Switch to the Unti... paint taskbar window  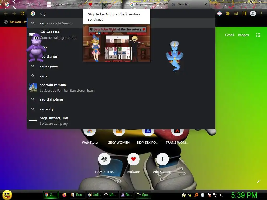(94, 195)
